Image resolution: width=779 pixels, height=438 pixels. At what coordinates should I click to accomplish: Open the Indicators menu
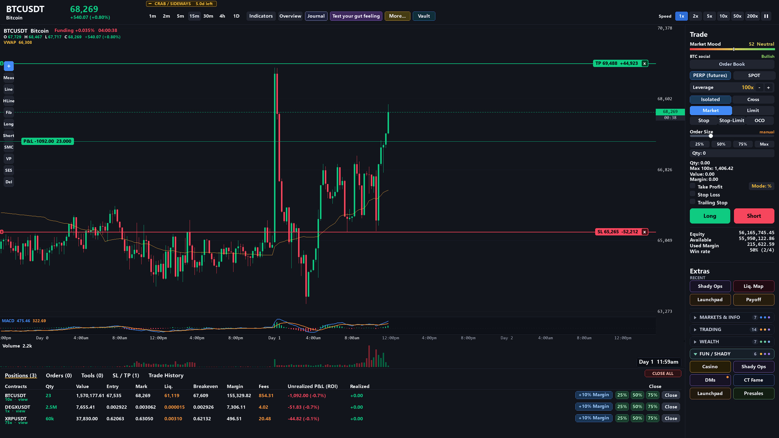(261, 16)
